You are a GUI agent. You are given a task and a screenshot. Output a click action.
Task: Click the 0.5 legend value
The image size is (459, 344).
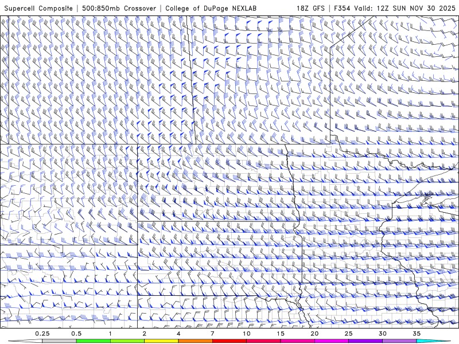(x=76, y=334)
